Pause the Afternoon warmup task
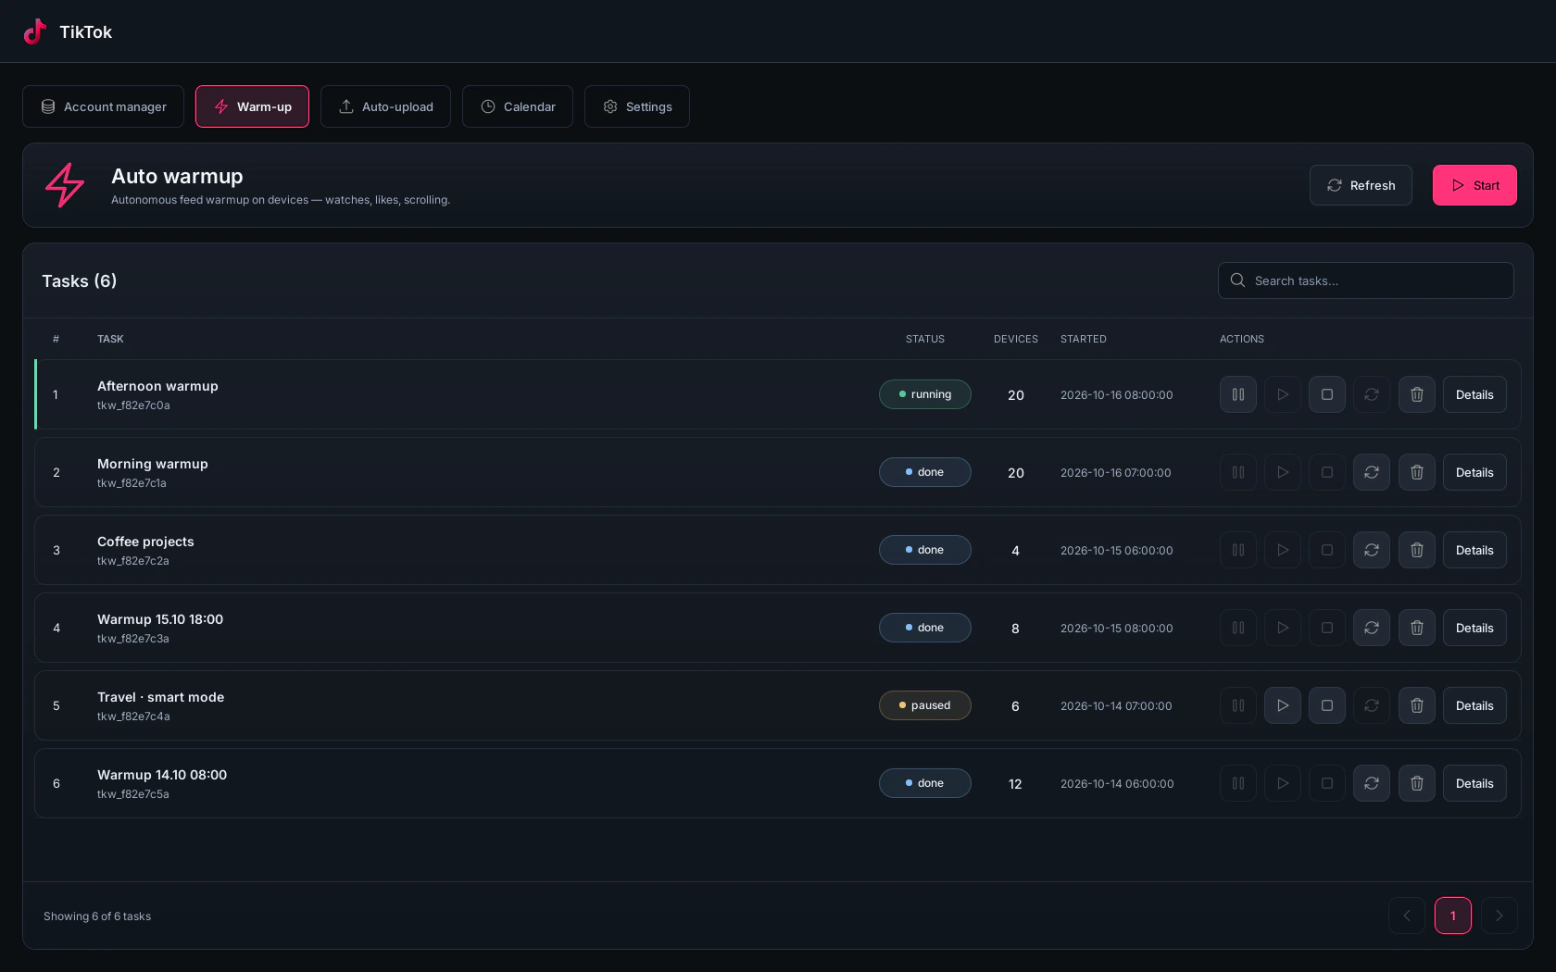1556x972 pixels. (1238, 394)
